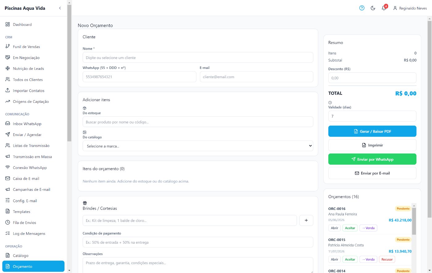Open the Templates section
The width and height of the screenshot is (432, 273).
pyautogui.click(x=33, y=211)
